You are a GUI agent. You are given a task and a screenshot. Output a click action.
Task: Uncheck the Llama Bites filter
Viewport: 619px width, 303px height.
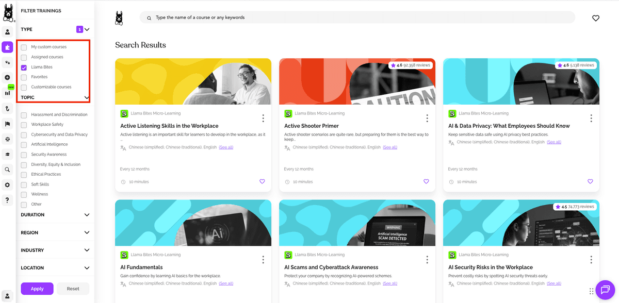pyautogui.click(x=24, y=68)
